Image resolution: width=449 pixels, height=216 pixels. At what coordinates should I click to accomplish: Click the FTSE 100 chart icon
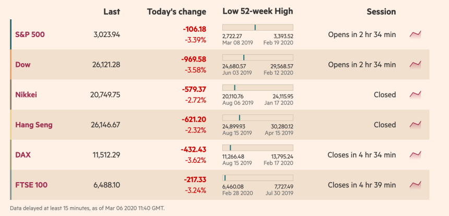416,185
